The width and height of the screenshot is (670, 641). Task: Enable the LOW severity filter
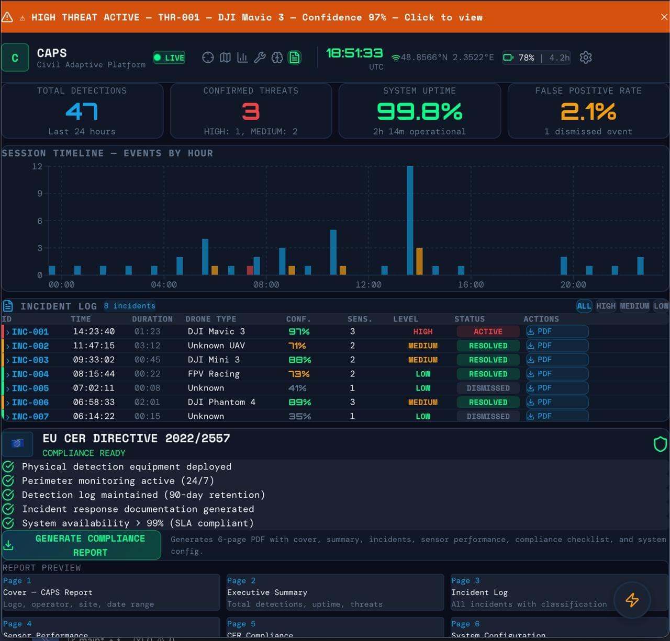[661, 306]
